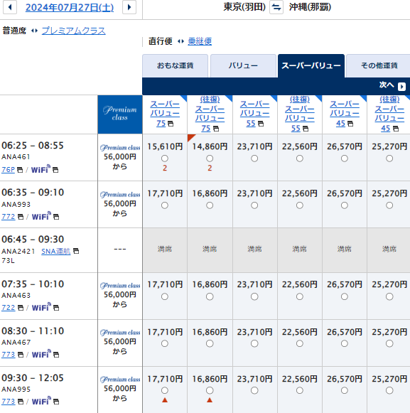Viewport: 410px width, 413px height.
Task: Go to next date arrow button
Action: pyautogui.click(x=129, y=7)
